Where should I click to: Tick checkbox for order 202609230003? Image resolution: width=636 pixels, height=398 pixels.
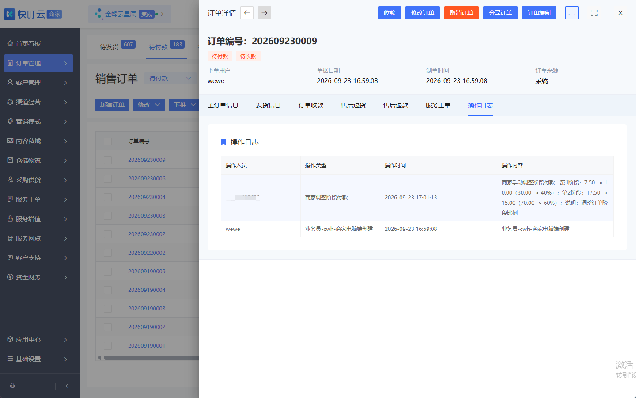(x=108, y=215)
